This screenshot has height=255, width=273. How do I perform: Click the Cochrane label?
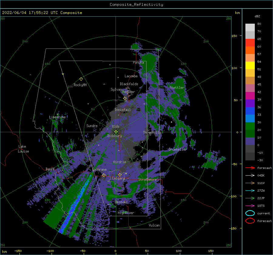pos(99,169)
